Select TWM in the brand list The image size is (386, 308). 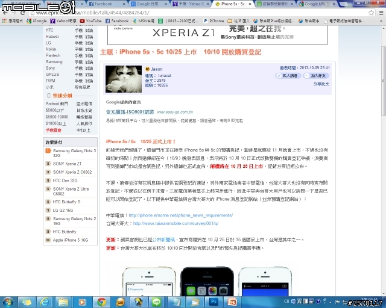(x=50, y=81)
